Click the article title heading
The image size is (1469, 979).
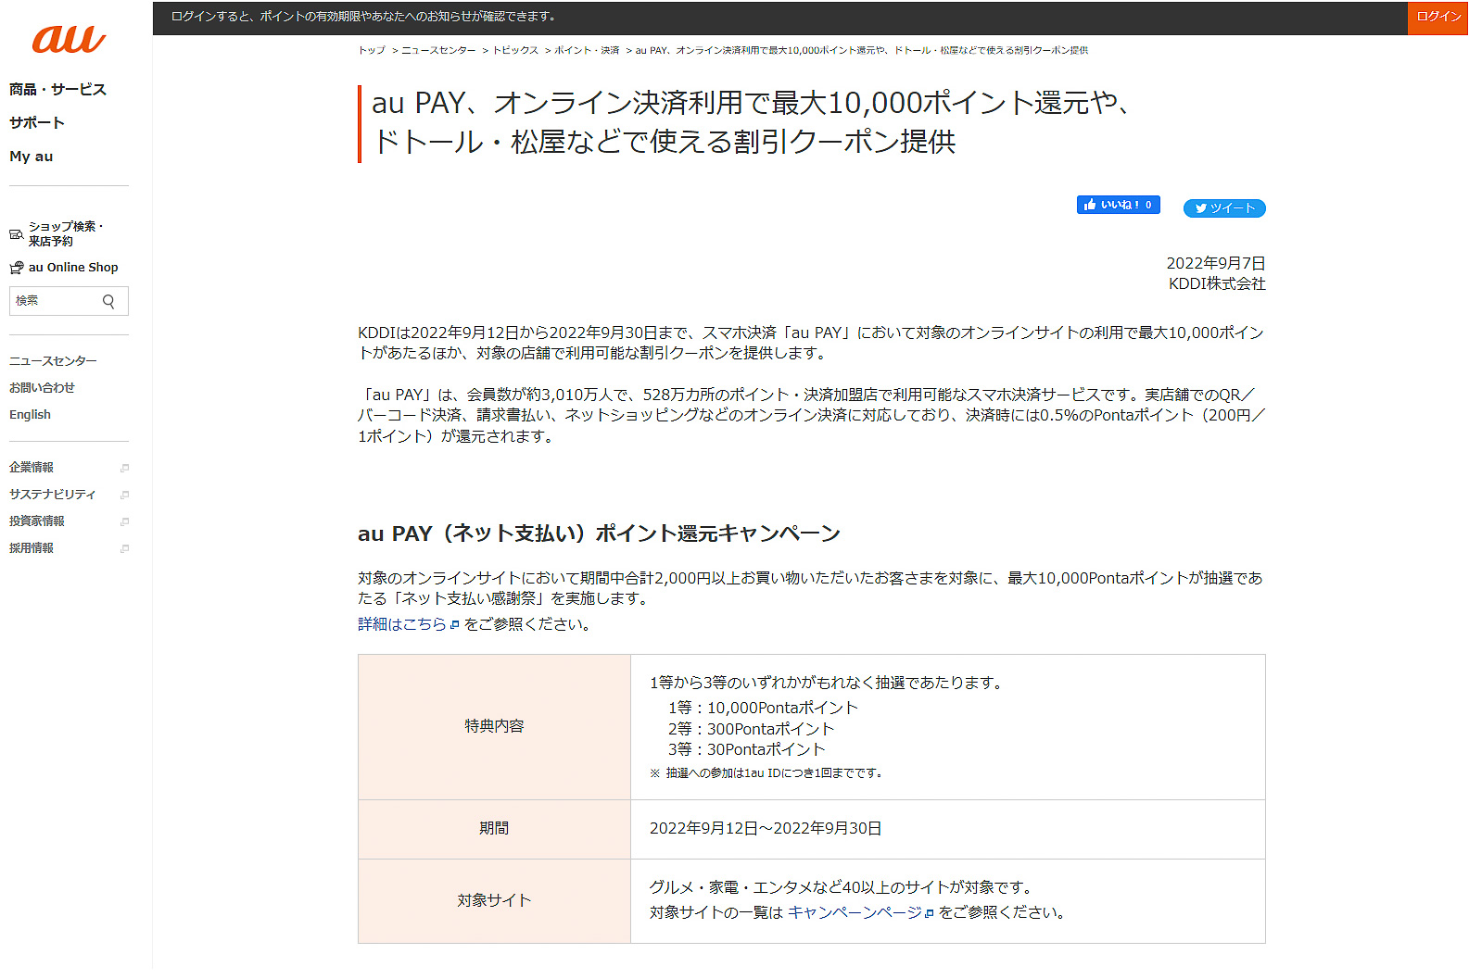[x=751, y=122]
